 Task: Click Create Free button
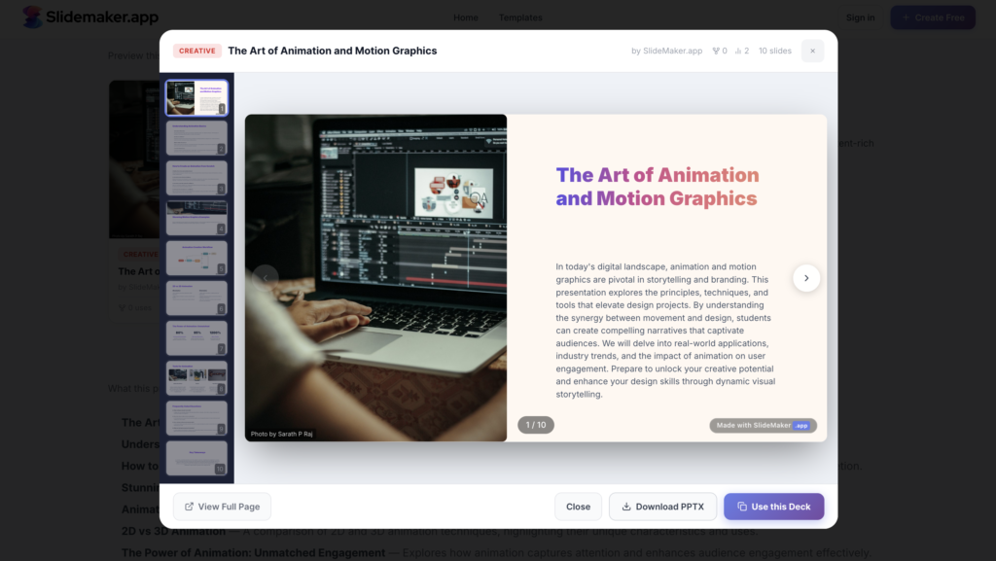click(933, 18)
